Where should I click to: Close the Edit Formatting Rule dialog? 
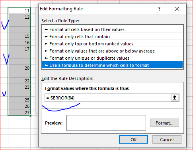click(177, 9)
